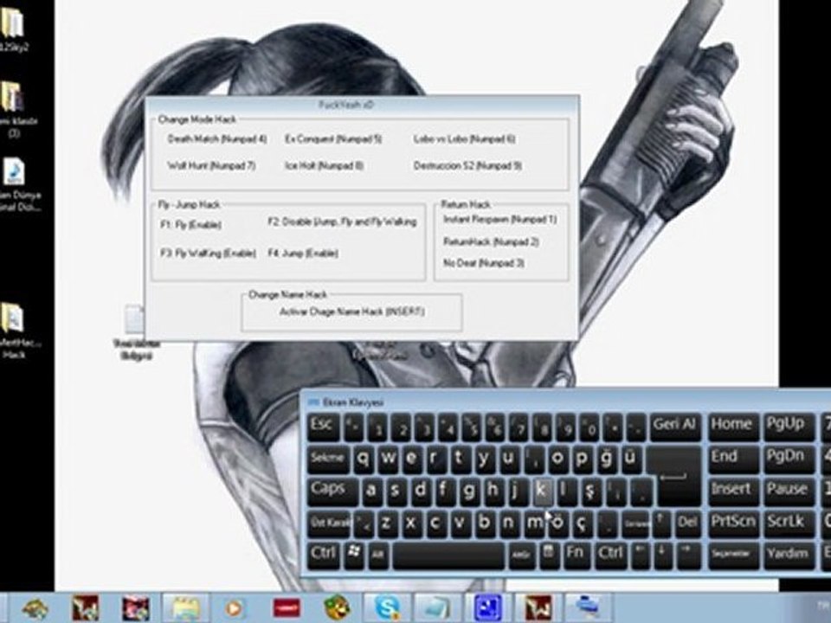Open Skype from the taskbar
This screenshot has width=831, height=623.
pyautogui.click(x=388, y=607)
